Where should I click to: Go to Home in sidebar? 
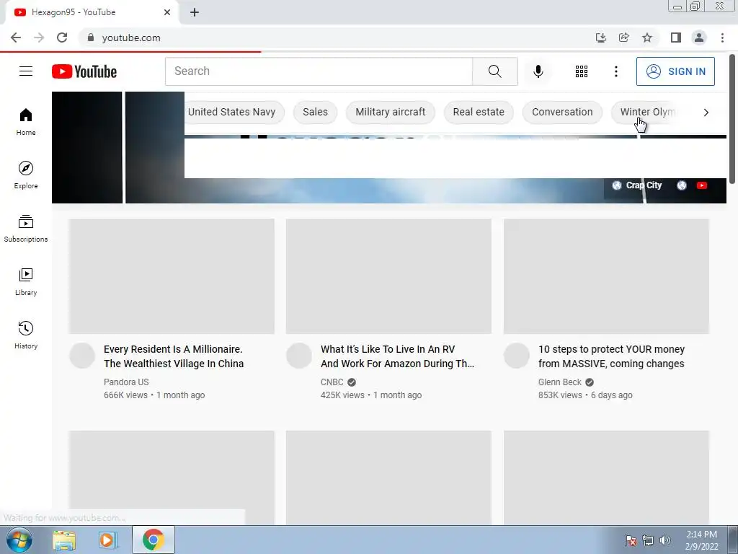[26, 121]
